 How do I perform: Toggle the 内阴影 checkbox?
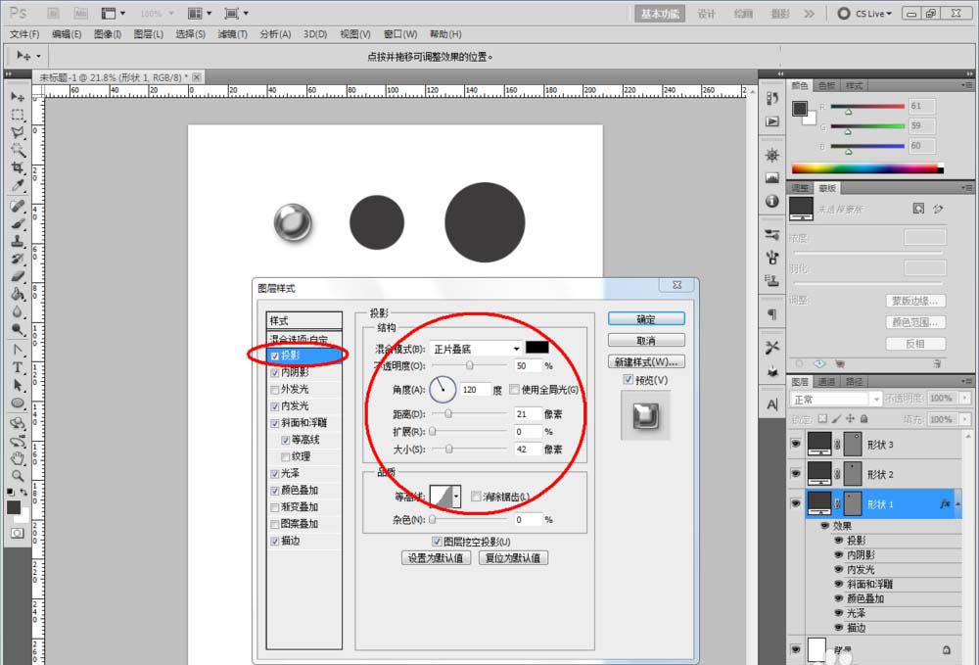[275, 373]
